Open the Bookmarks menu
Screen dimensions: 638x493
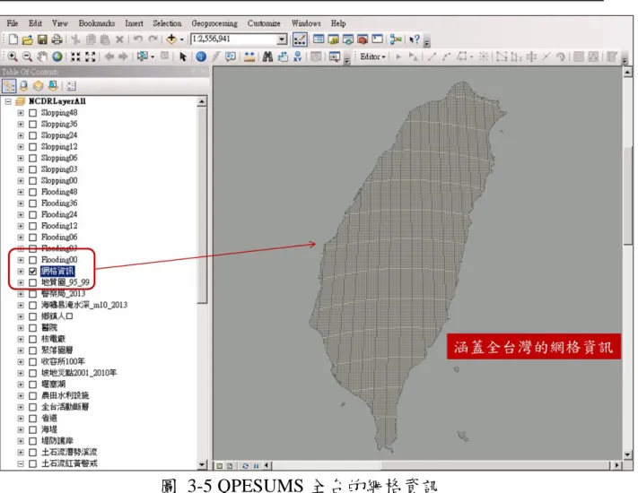97,23
